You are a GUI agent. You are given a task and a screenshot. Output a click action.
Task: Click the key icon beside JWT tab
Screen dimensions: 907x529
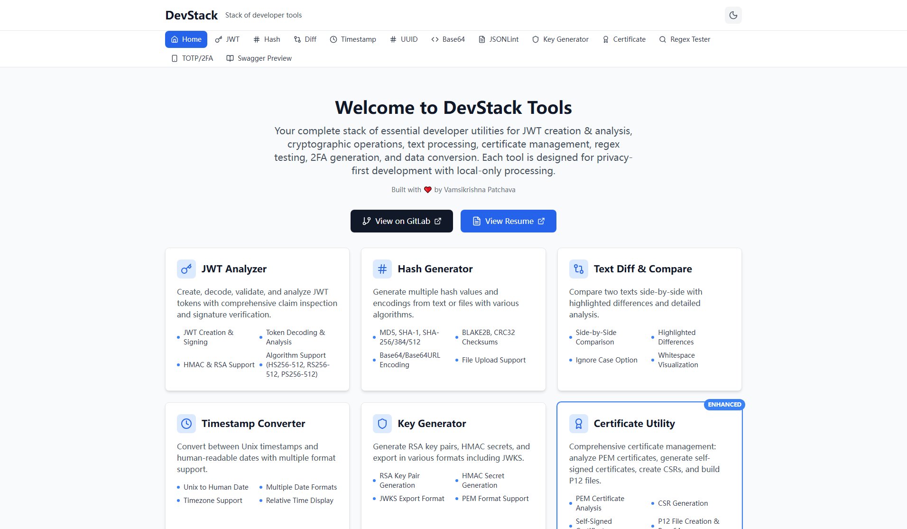pyautogui.click(x=219, y=39)
